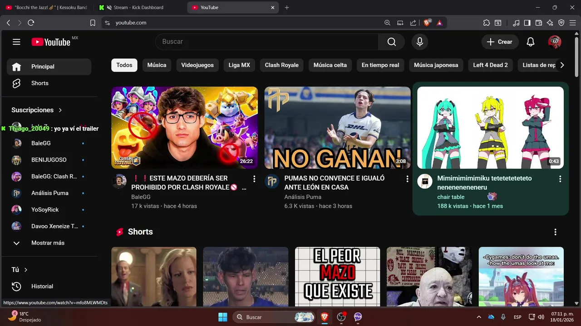Show more filter chips with right arrow
The width and height of the screenshot is (581, 326).
(562, 65)
